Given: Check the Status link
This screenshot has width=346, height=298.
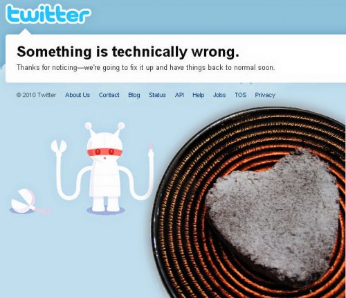Looking at the screenshot, I should tap(157, 95).
